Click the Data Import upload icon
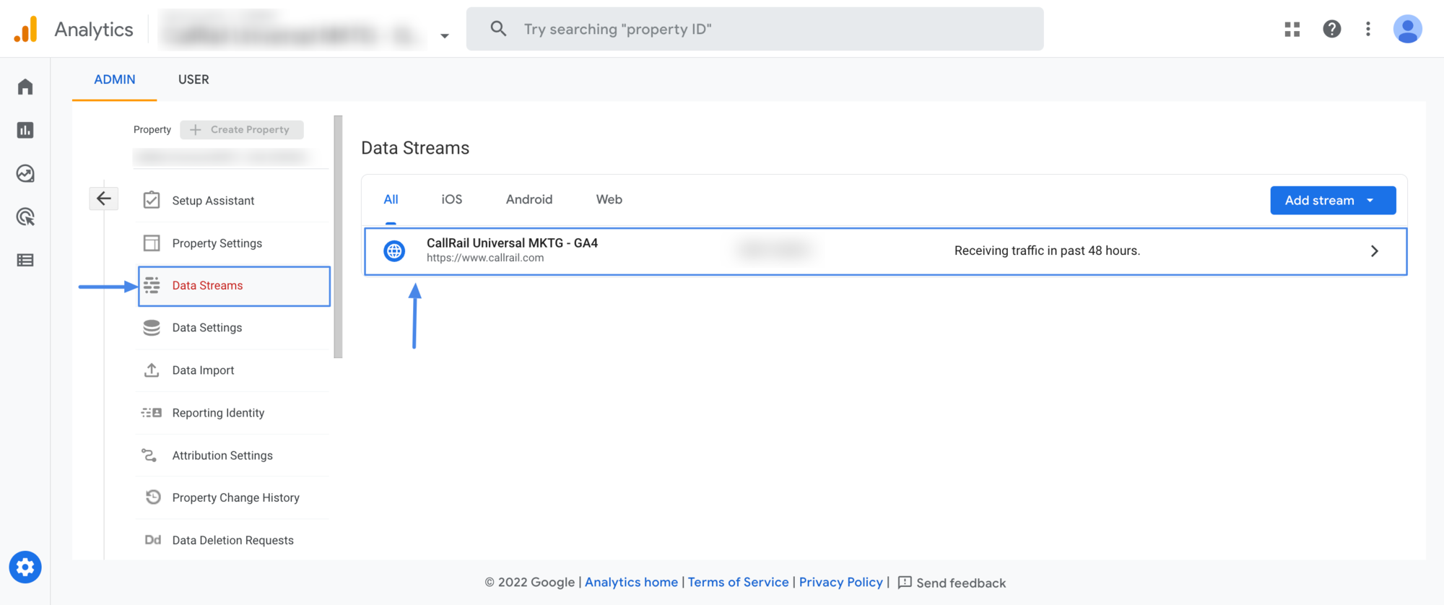 [152, 370]
